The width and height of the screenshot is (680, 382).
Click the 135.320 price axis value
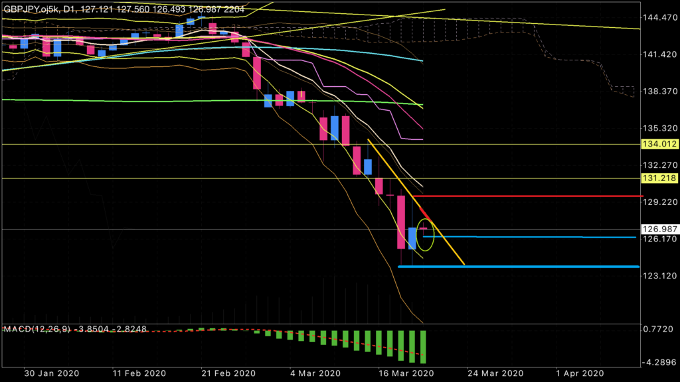tap(659, 128)
